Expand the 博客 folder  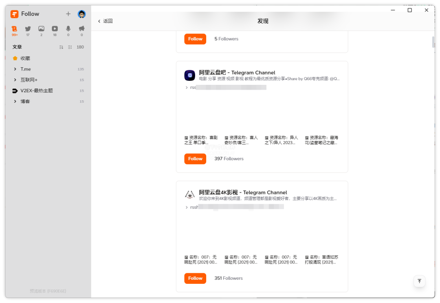coord(15,102)
